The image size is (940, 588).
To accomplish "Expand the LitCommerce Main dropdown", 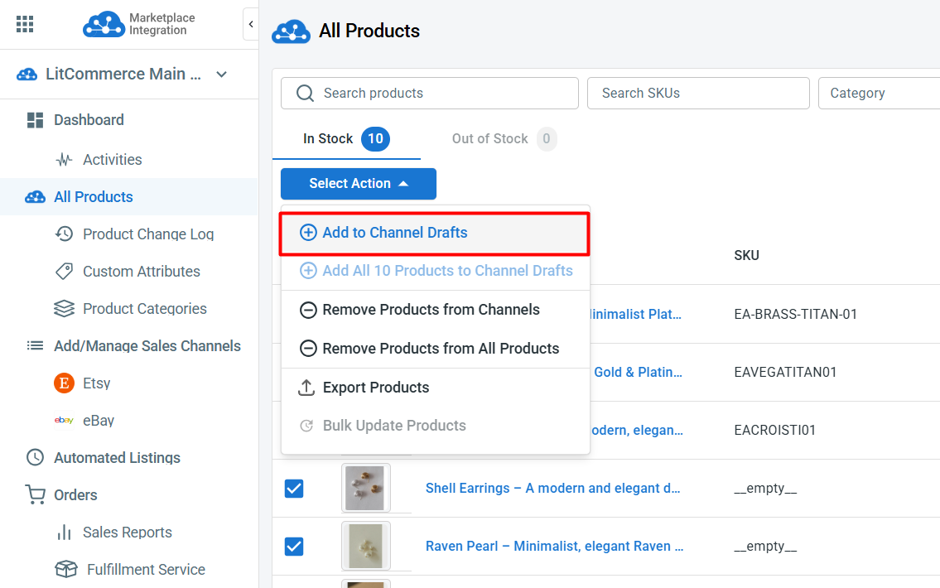I will (x=221, y=75).
